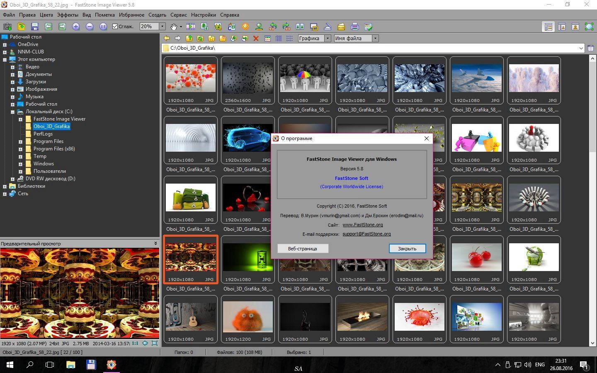The width and height of the screenshot is (597, 373).
Task: Switch to details view icon
Action: point(279,38)
